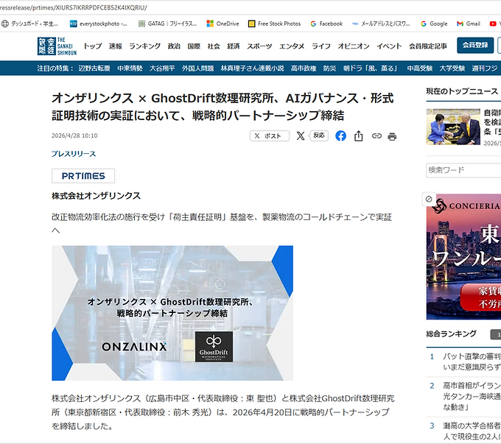Open Facebook bookmark

click(x=326, y=24)
